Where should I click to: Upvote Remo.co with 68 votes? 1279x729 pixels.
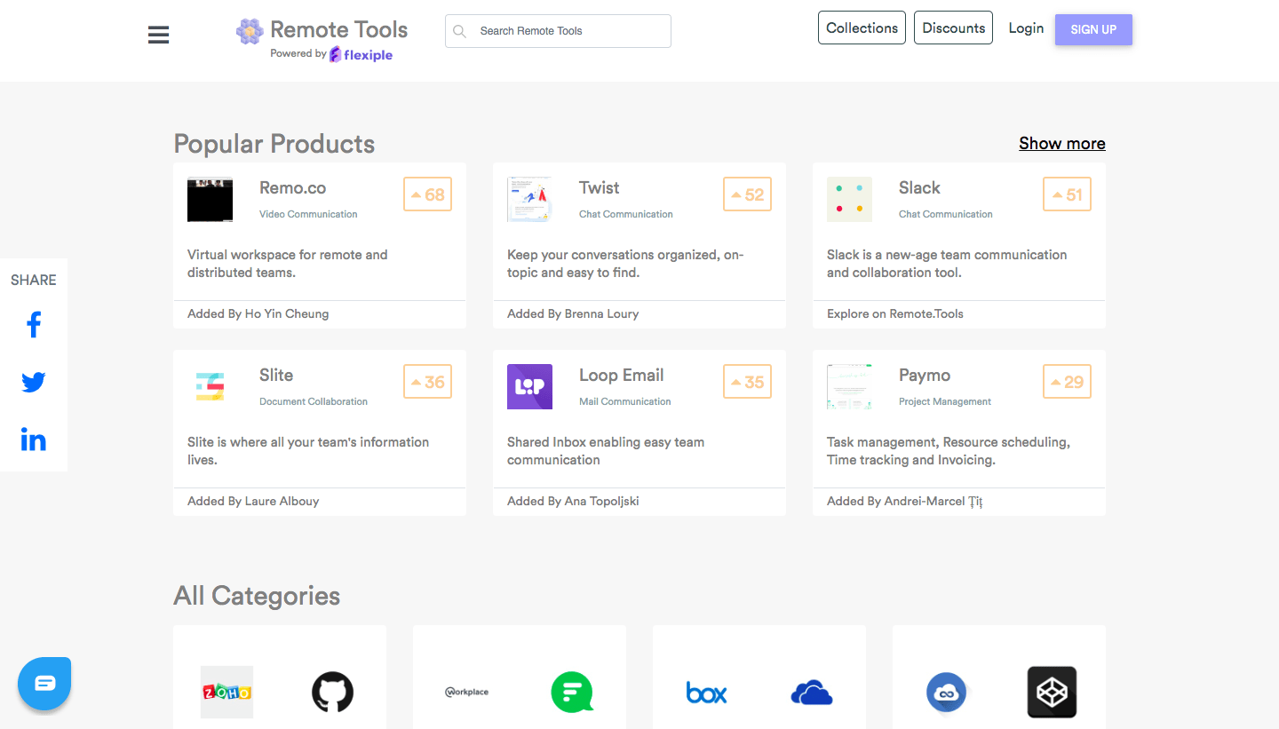[427, 194]
